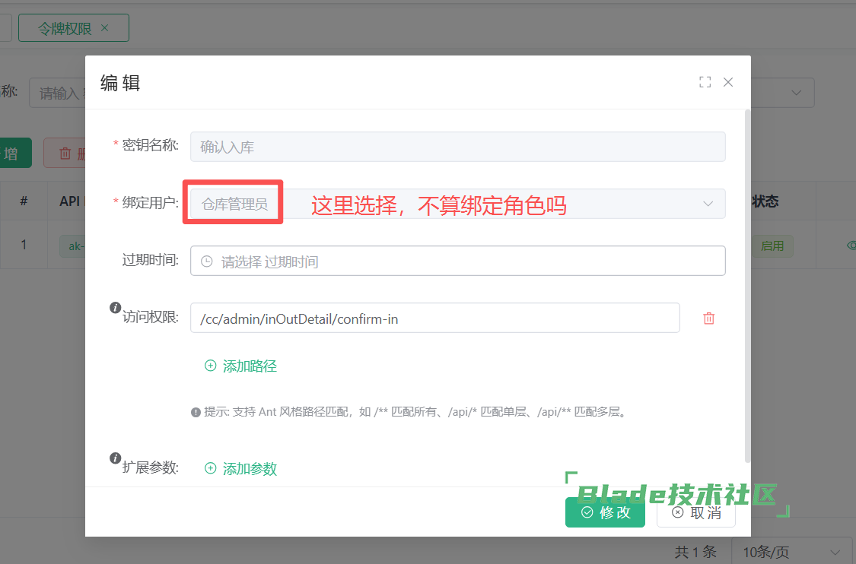856x564 pixels.
Task: Close the 编辑 dialog with the X icon
Action: (728, 82)
